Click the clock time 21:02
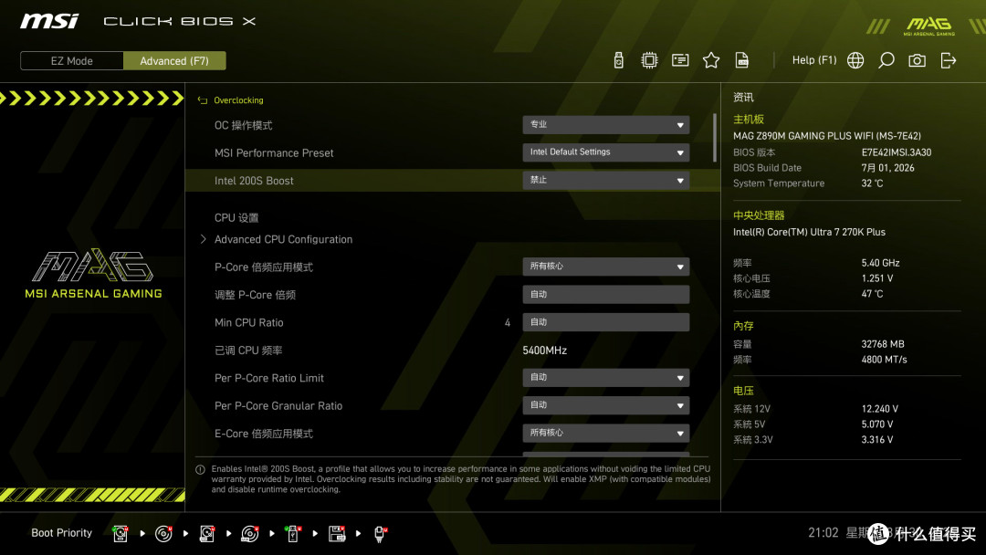Viewport: 986px width, 555px height. 823,532
